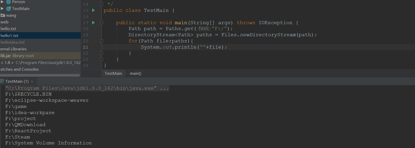Click the java.exe command line in console
The image size is (415, 148).
coord(87,88)
